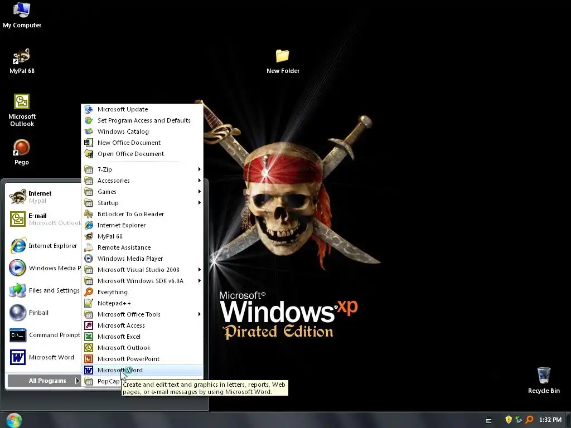Launch BitLocker To Go Reader

[142, 214]
